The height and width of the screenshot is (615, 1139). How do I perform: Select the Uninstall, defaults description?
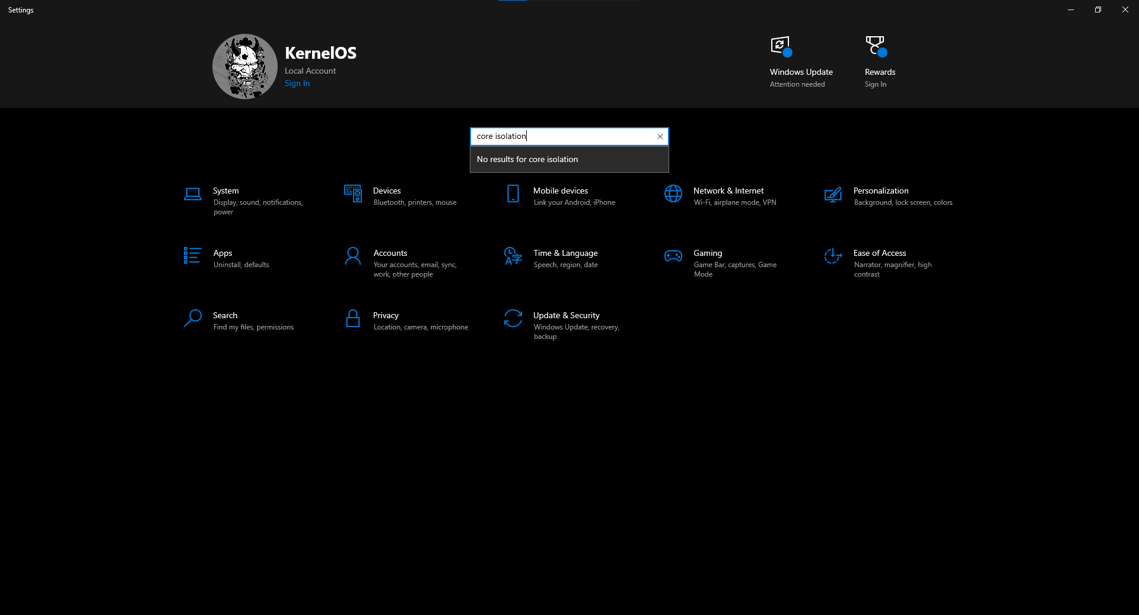[x=241, y=265]
